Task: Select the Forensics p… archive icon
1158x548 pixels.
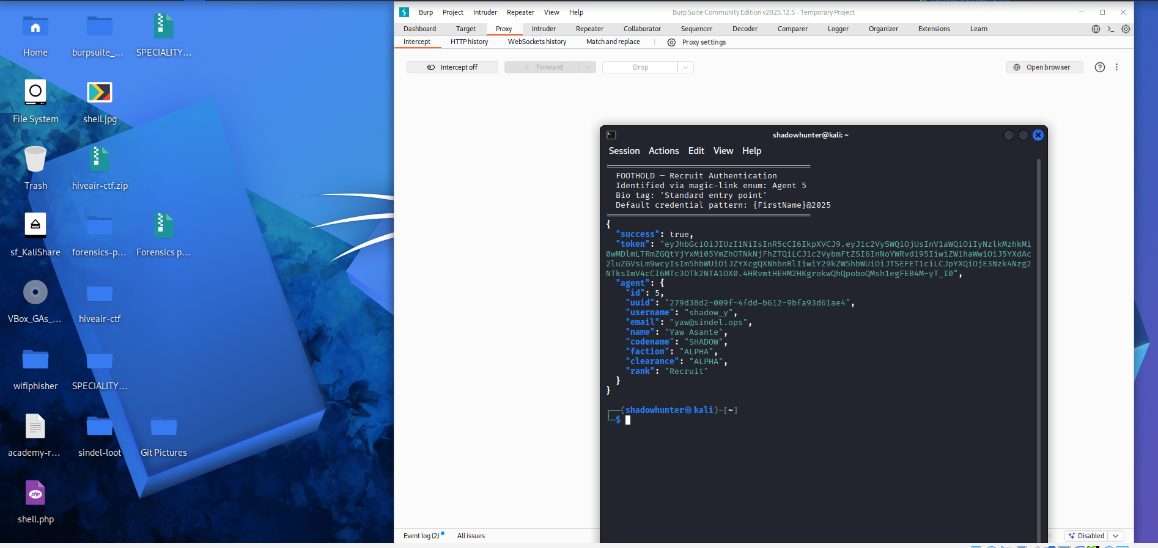Action: click(164, 226)
